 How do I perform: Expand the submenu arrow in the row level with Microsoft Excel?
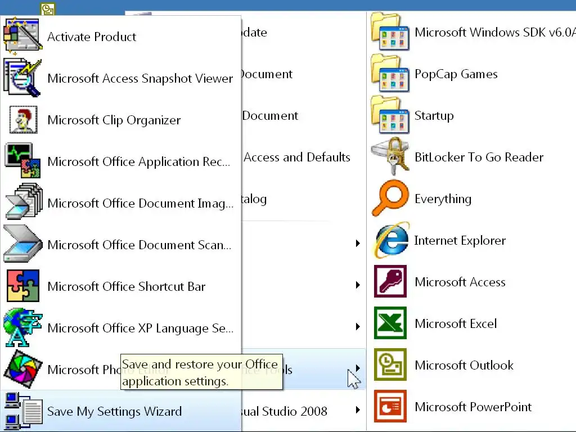358,327
